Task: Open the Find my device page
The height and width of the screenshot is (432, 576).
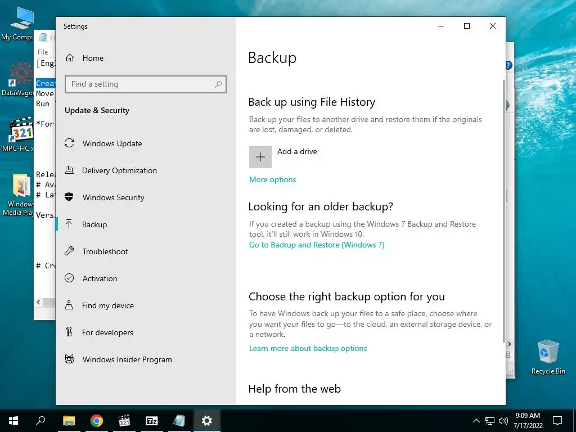Action: [x=107, y=305]
